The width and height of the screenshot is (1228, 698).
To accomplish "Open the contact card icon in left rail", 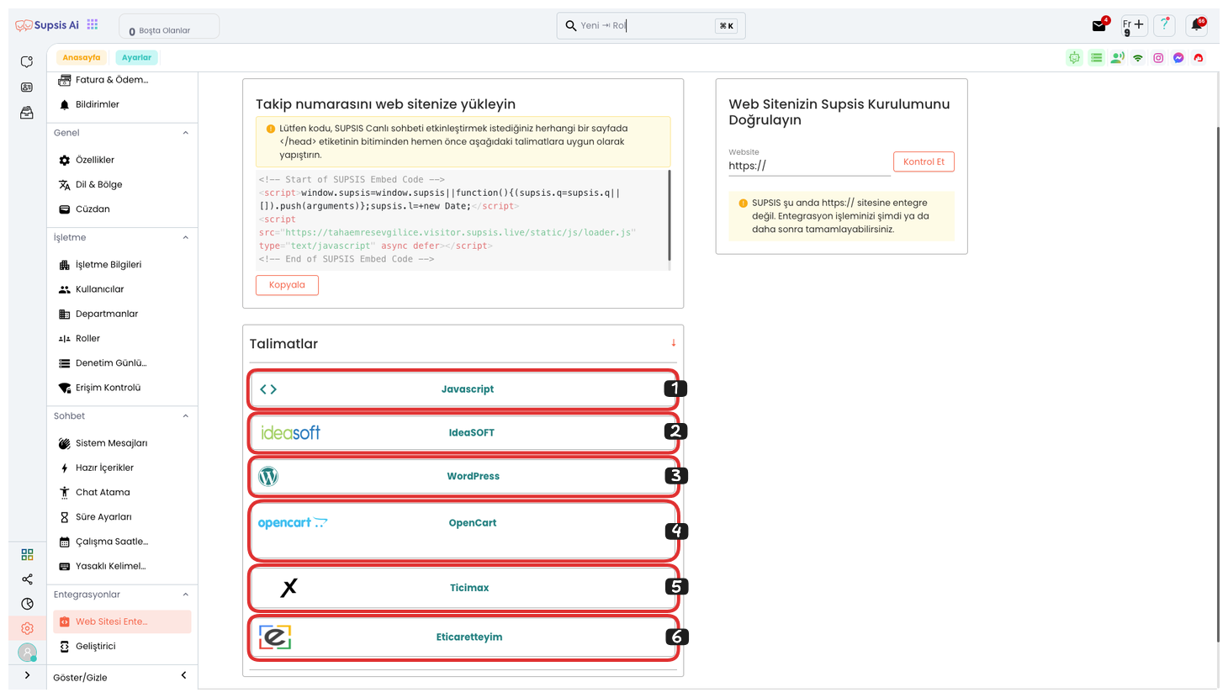I will click(x=27, y=87).
